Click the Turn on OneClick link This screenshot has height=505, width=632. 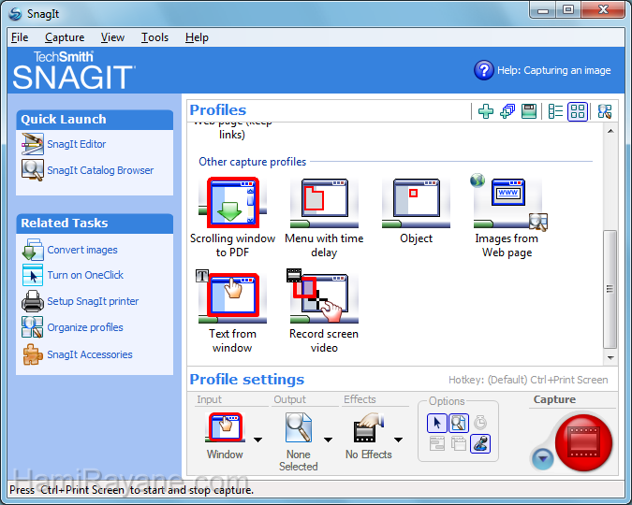[x=85, y=275]
